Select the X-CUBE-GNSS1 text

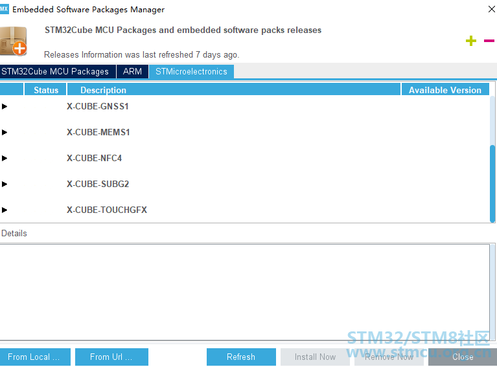click(98, 106)
